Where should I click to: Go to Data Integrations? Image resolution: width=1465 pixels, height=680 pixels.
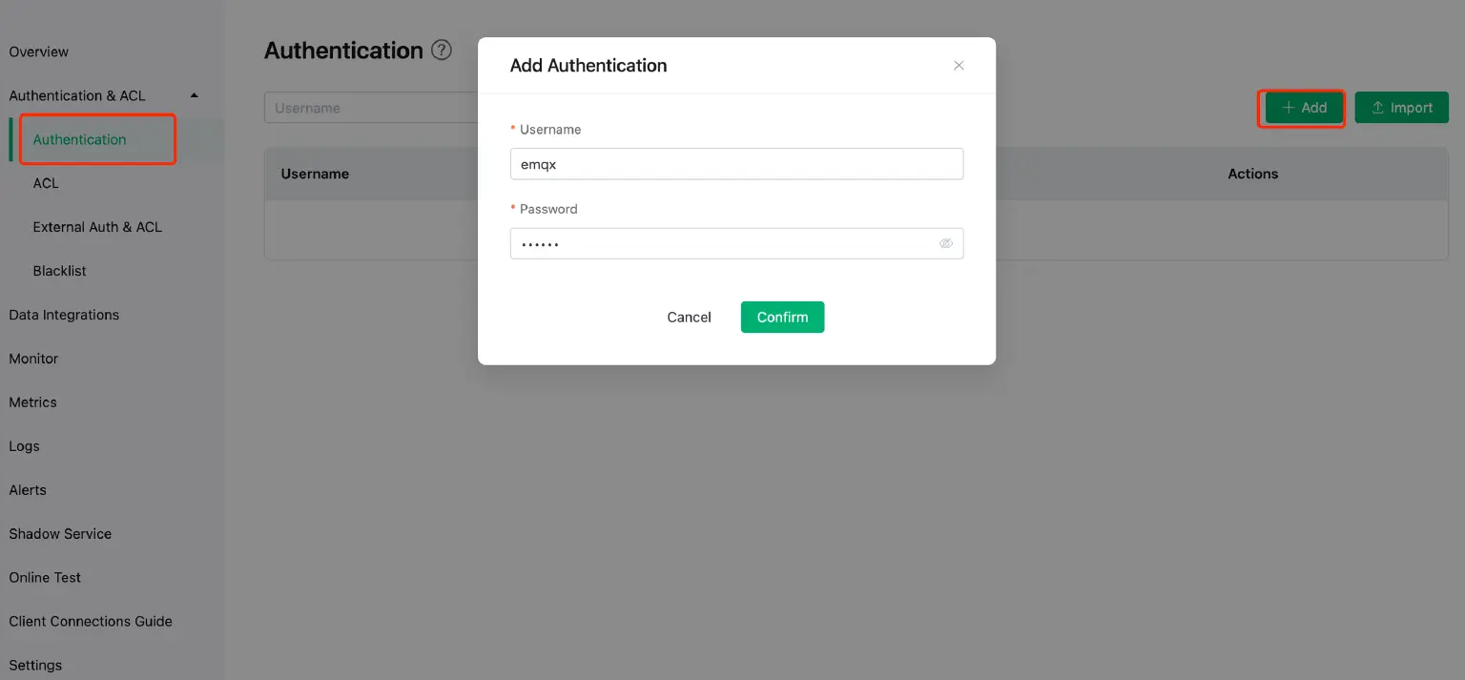click(64, 315)
